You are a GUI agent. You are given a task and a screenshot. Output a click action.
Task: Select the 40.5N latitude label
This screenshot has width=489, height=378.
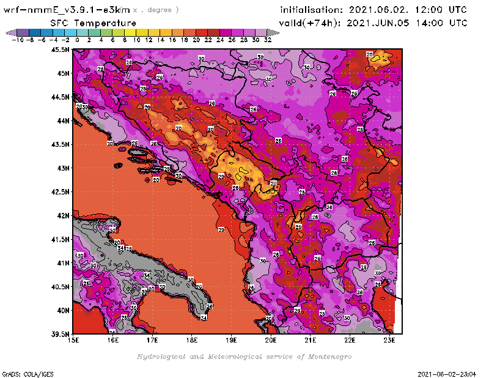(60, 286)
